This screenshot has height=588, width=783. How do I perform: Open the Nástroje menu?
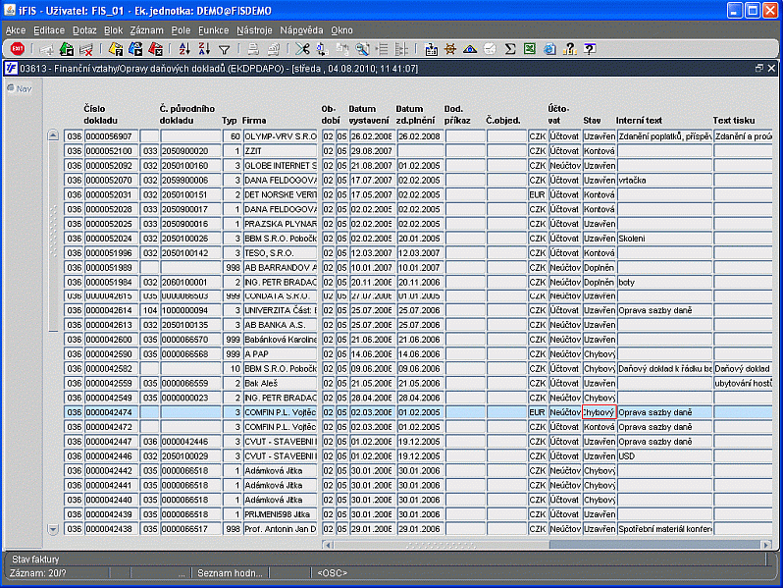254,30
